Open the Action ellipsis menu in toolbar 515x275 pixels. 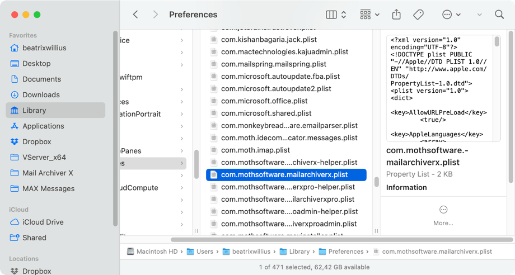pyautogui.click(x=451, y=15)
